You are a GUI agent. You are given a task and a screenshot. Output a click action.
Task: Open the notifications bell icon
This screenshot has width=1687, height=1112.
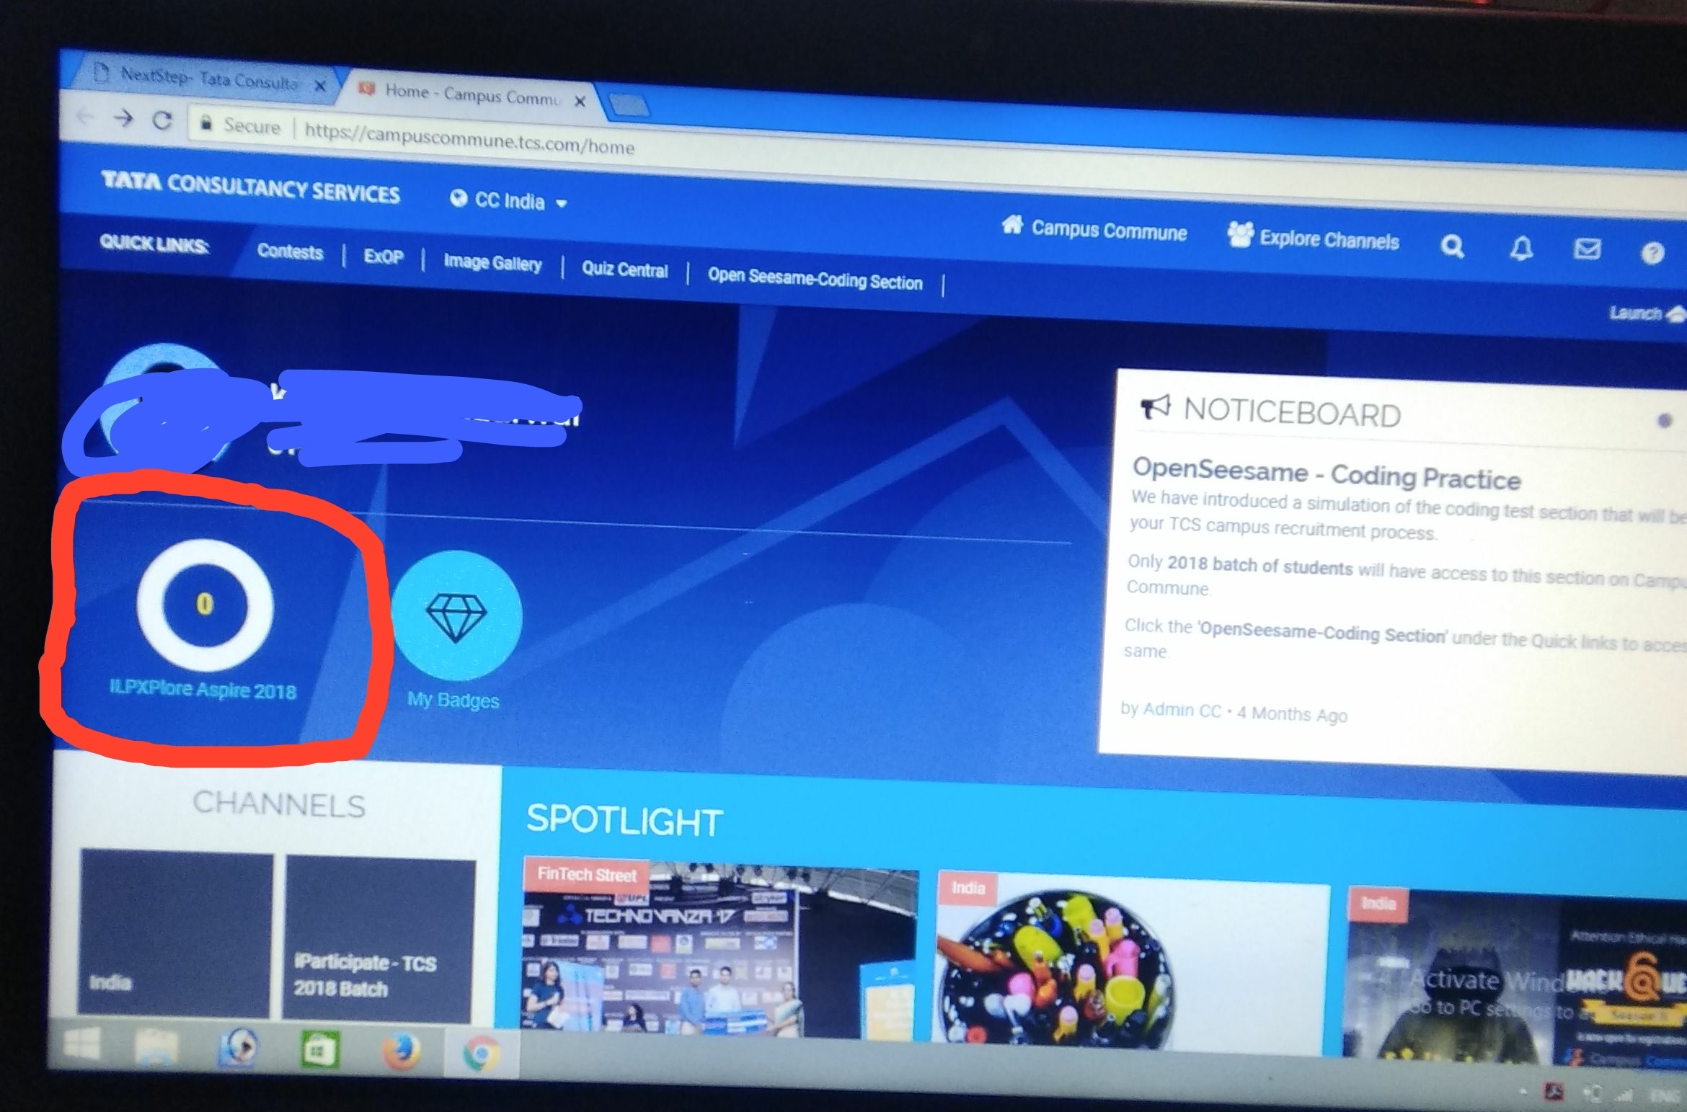[1520, 249]
